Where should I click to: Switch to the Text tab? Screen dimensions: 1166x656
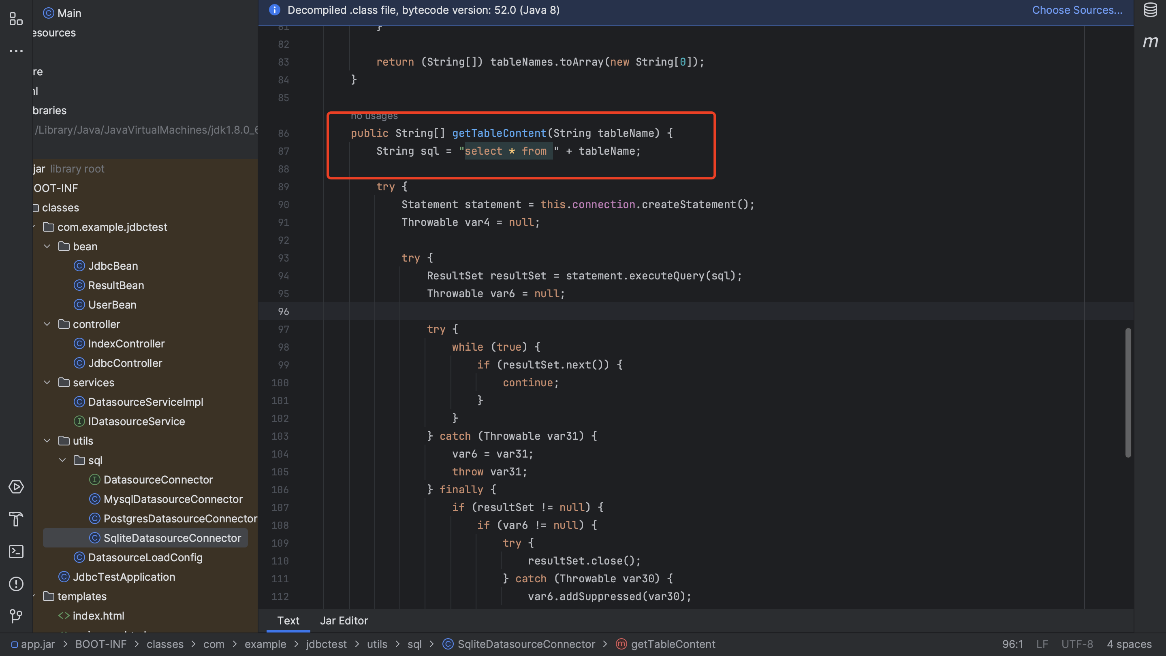pyautogui.click(x=288, y=620)
